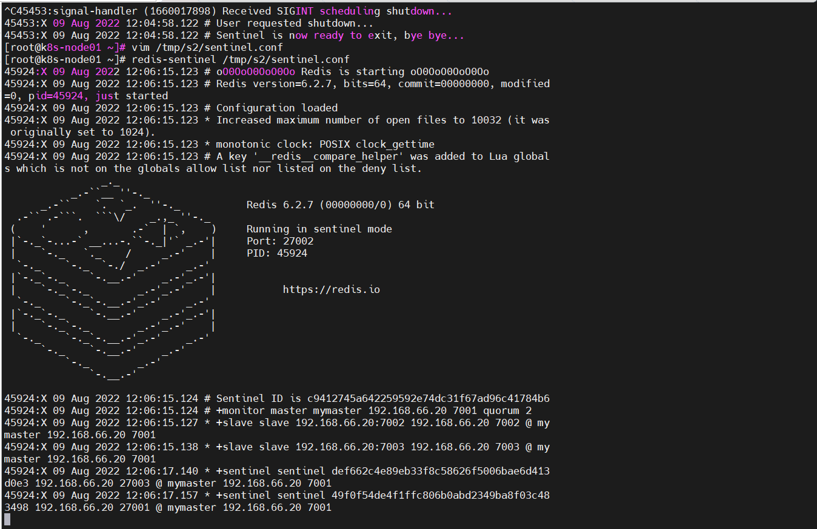Click port 27001 in the last sentinel line

(135, 507)
